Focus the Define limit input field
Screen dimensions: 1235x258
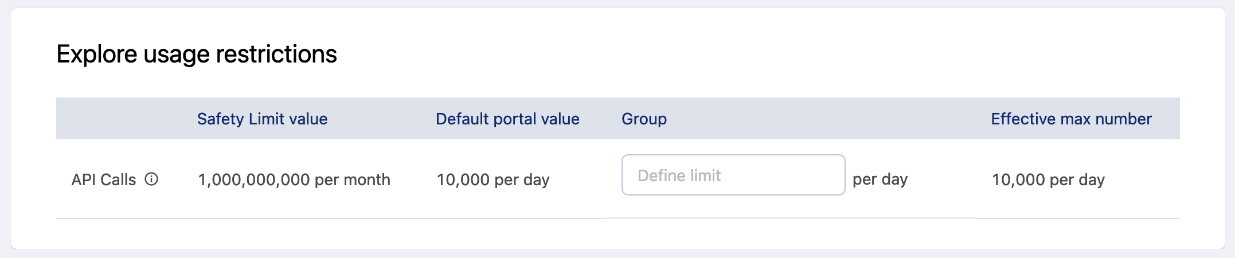point(733,175)
